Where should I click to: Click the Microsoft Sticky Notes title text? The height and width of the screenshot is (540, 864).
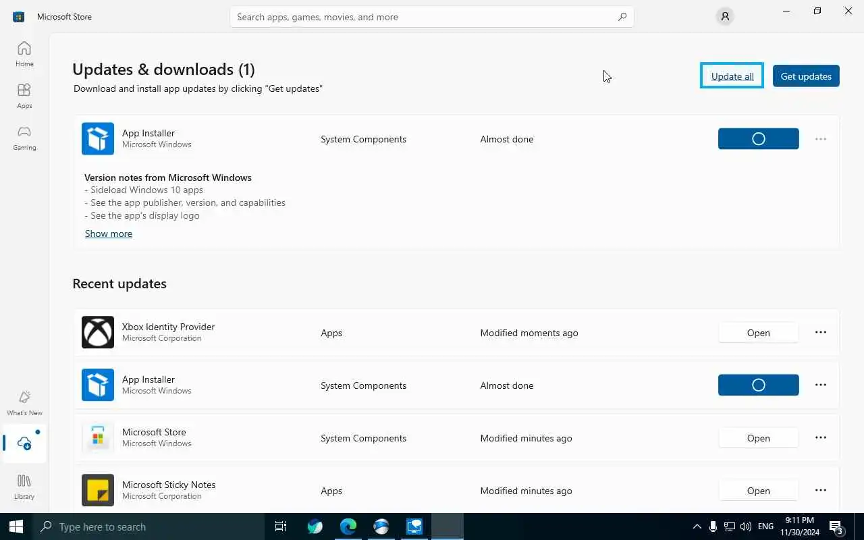[x=169, y=485]
